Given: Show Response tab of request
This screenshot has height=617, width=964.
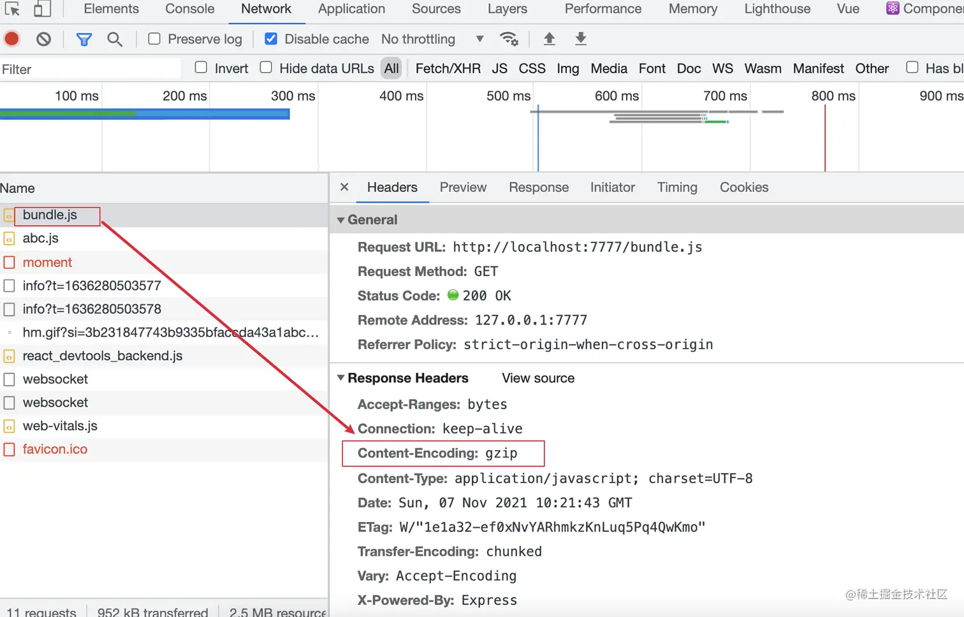Looking at the screenshot, I should tap(539, 187).
